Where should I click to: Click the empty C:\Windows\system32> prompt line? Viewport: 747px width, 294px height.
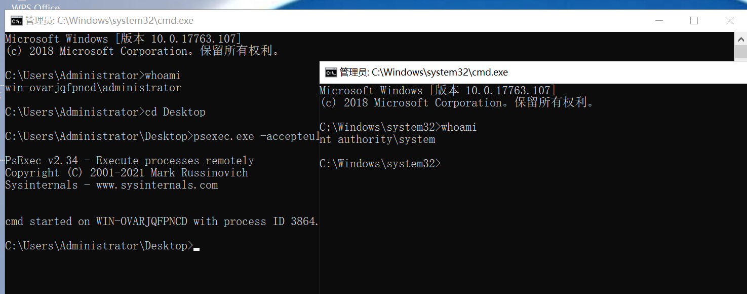380,164
